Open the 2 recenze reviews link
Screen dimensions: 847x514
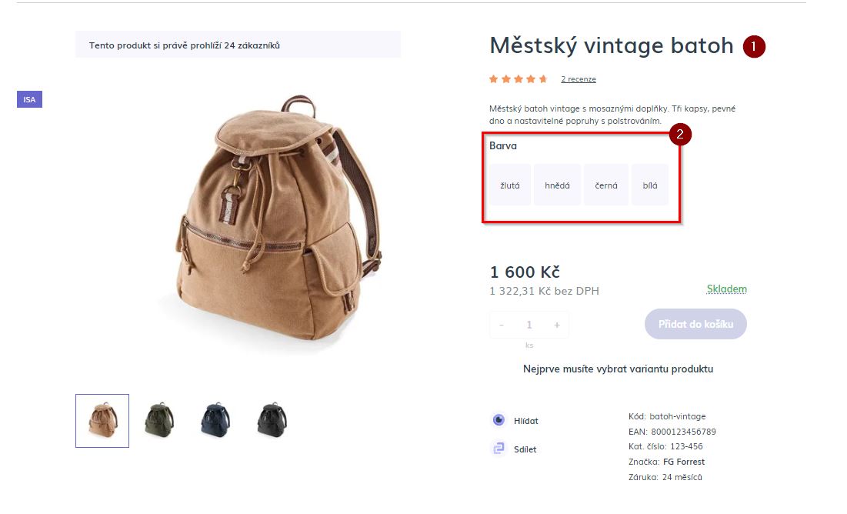pyautogui.click(x=578, y=78)
